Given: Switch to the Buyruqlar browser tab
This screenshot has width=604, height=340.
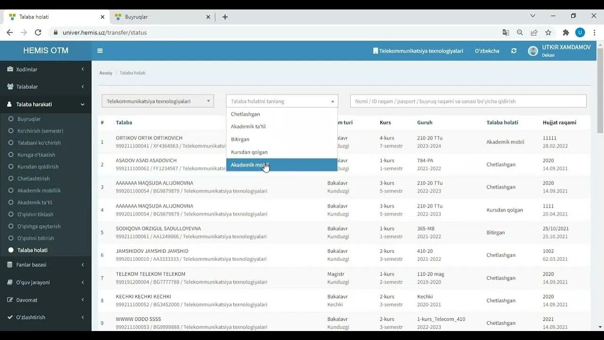Looking at the screenshot, I should pos(162,17).
